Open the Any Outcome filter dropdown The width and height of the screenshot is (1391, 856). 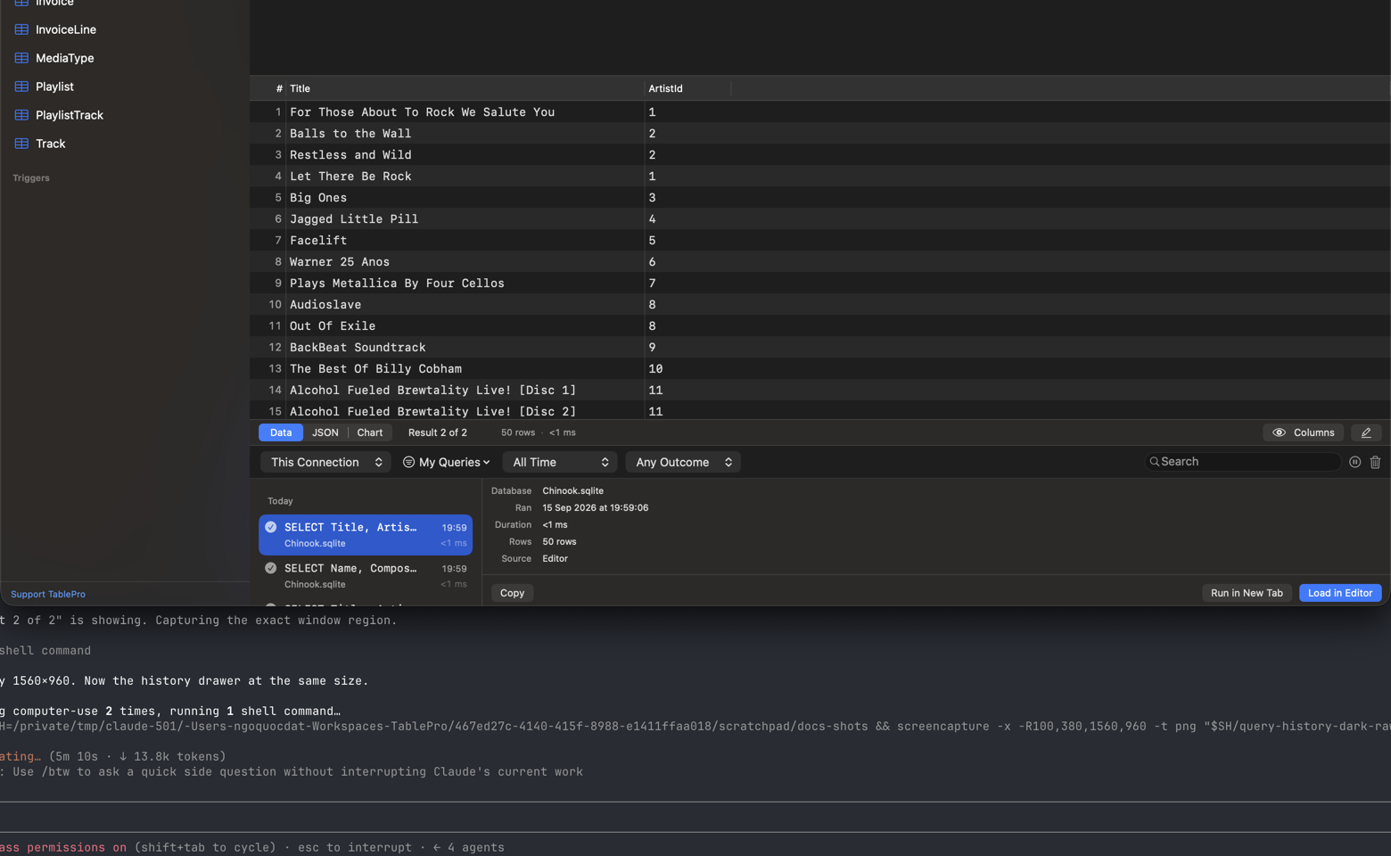[683, 462]
